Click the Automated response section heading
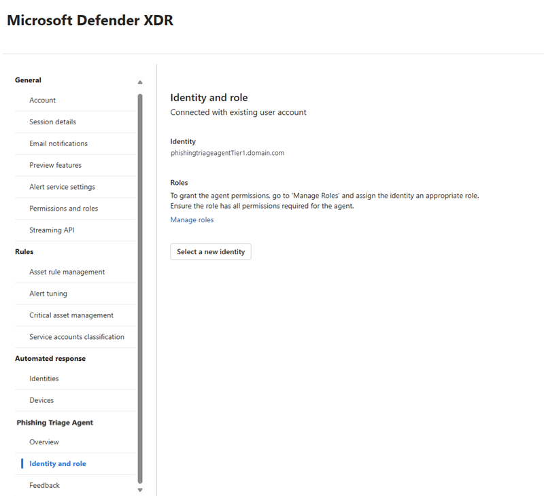 pos(50,358)
